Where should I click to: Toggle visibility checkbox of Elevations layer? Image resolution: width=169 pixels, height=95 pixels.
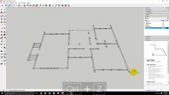coord(163,26)
